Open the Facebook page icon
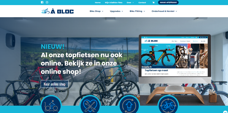 pyautogui.click(x=42, y=2)
